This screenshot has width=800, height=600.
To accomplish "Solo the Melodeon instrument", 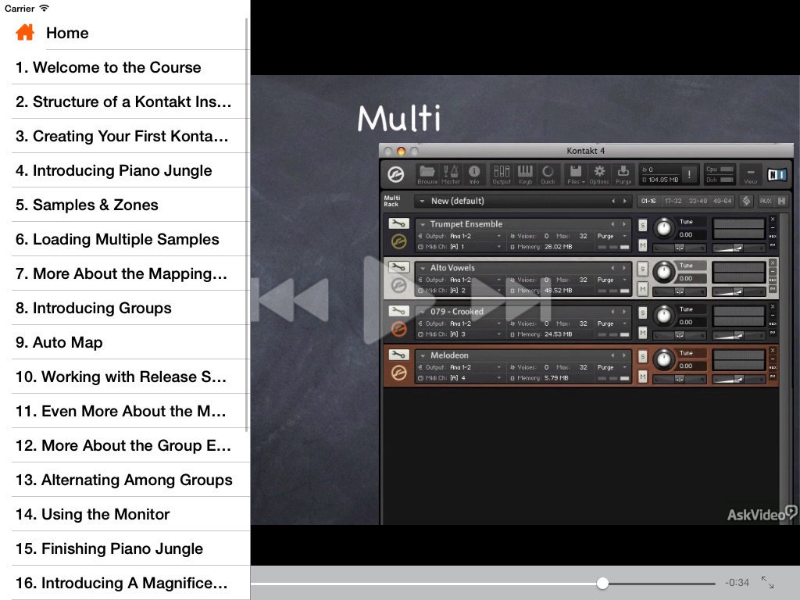I will coord(642,356).
